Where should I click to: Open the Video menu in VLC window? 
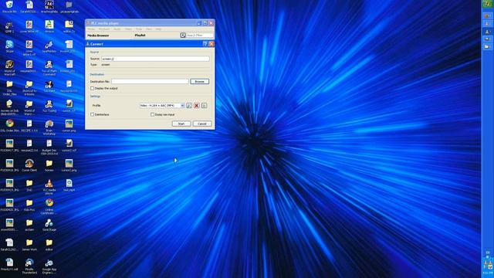(128, 29)
